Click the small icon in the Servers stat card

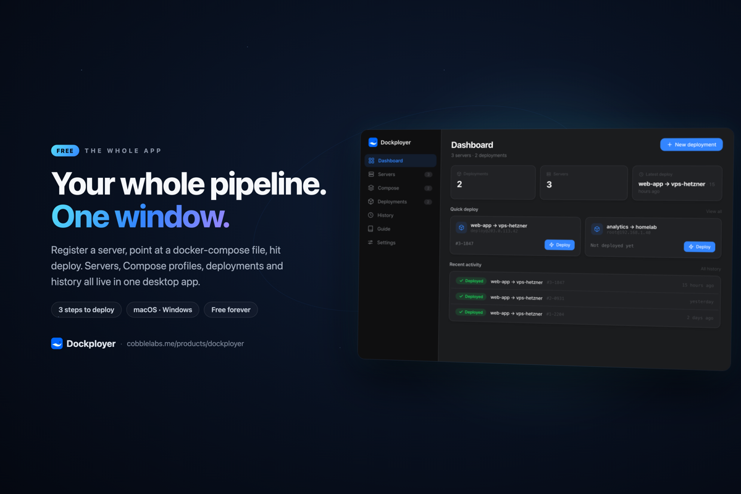pos(549,174)
